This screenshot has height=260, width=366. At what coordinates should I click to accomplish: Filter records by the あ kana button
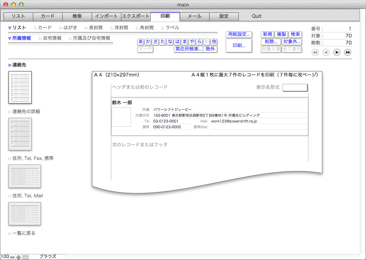141,42
